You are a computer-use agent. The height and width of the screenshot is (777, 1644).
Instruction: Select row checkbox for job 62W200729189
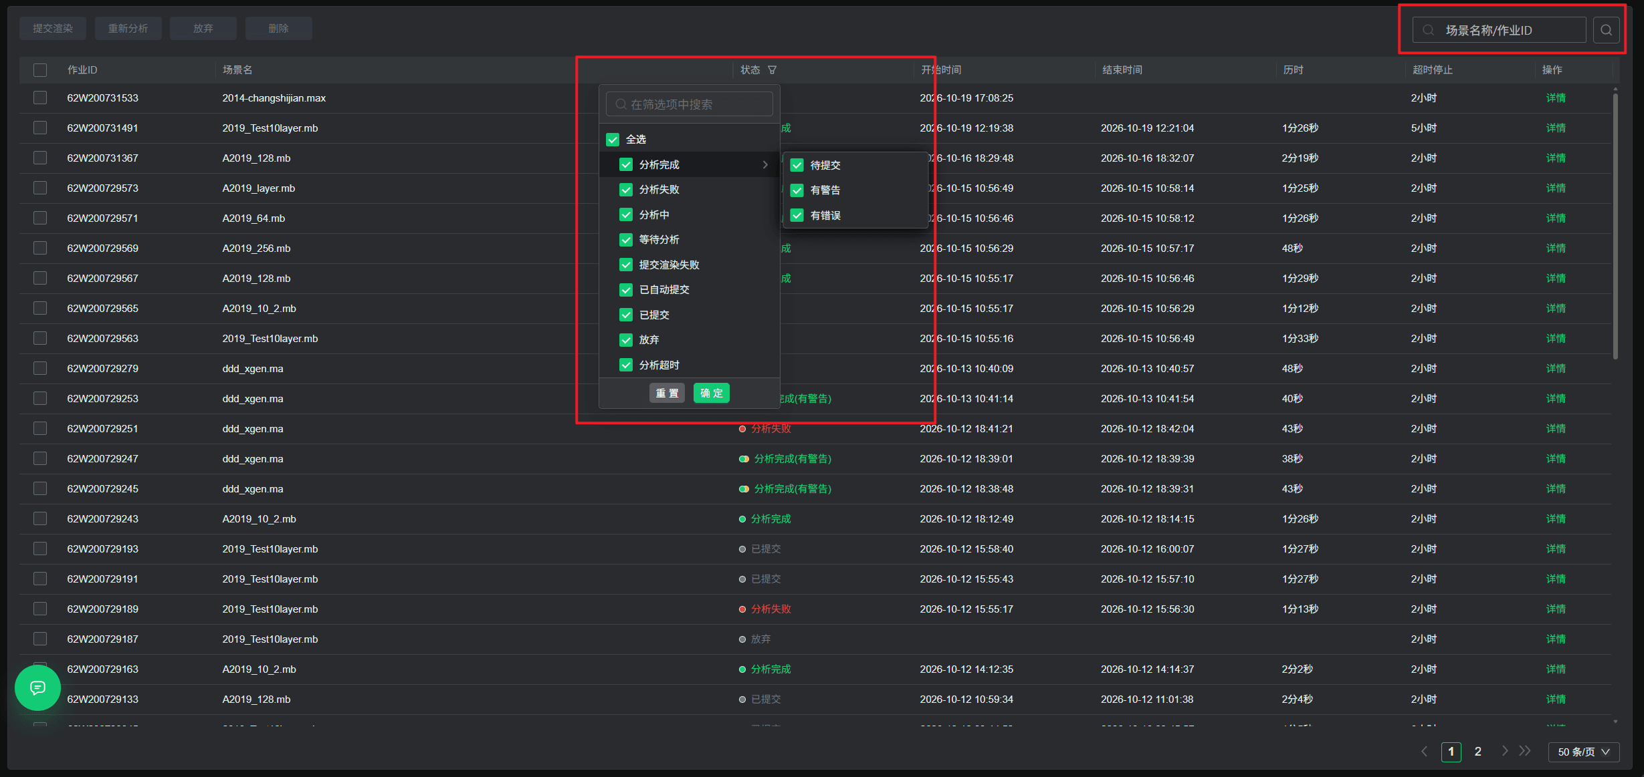[x=40, y=609]
